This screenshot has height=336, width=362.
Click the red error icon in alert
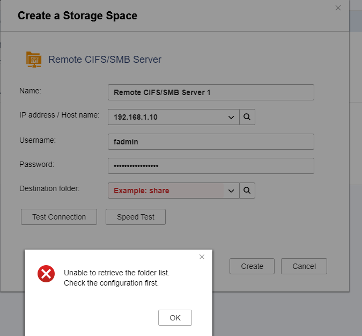(x=46, y=274)
